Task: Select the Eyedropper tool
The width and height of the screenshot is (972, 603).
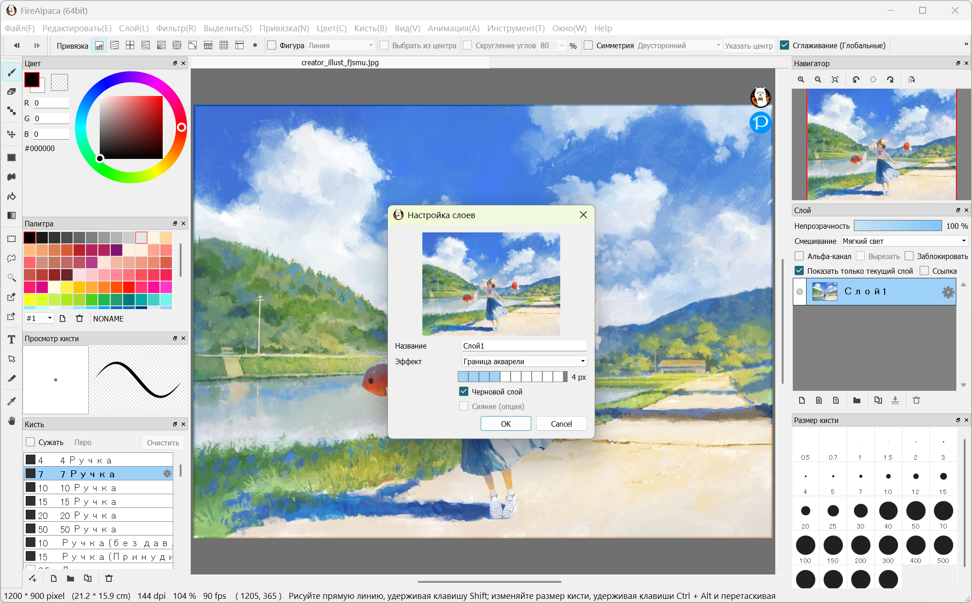Action: [11, 401]
